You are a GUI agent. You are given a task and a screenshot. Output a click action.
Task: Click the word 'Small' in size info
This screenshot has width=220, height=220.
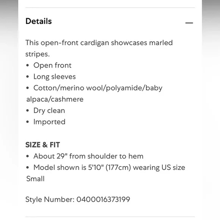tap(35, 179)
